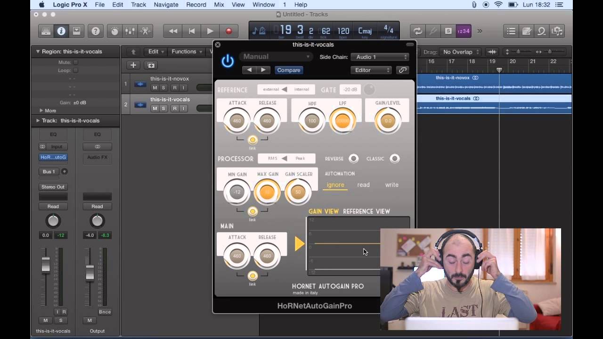Toggle Cycle mode button
The image size is (603, 339).
(417, 31)
